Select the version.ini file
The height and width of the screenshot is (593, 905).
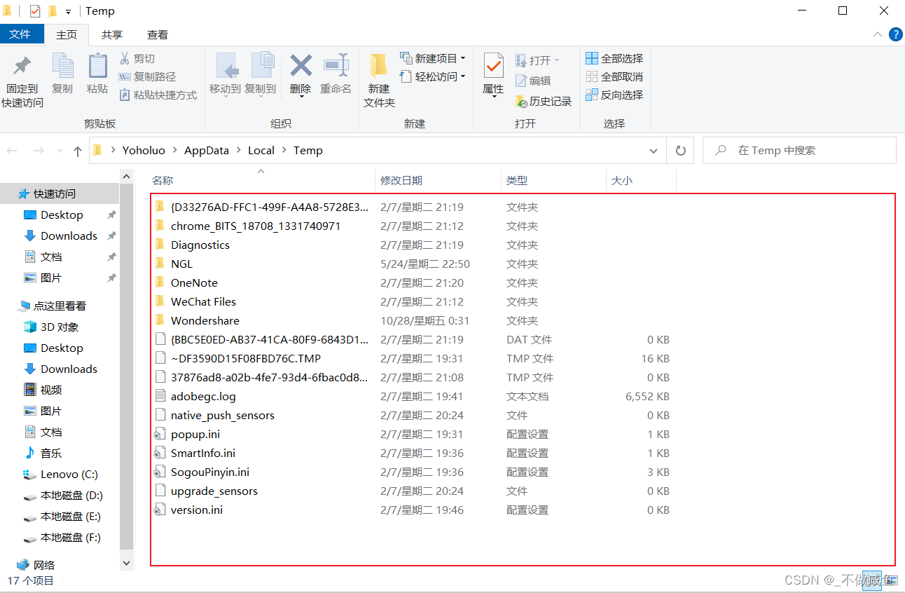coord(196,510)
